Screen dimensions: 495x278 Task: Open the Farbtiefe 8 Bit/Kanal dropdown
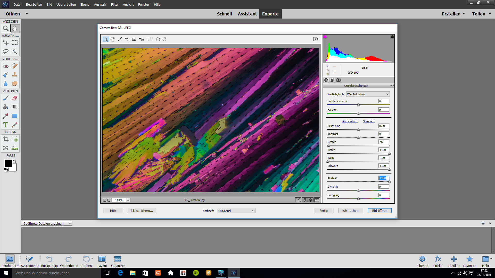pyautogui.click(x=236, y=211)
